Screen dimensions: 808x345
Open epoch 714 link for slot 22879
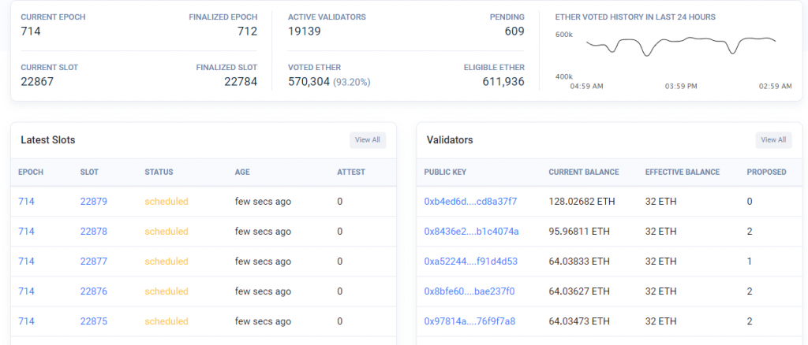[x=26, y=202]
